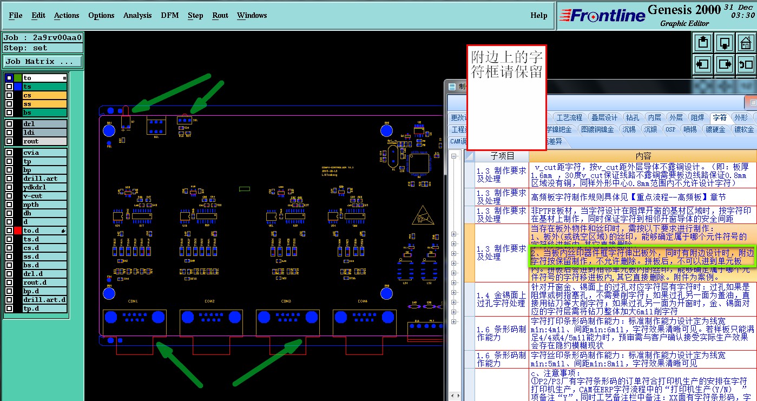The image size is (757, 401).
Task: Select layer row named rout.d
Action: point(44,282)
